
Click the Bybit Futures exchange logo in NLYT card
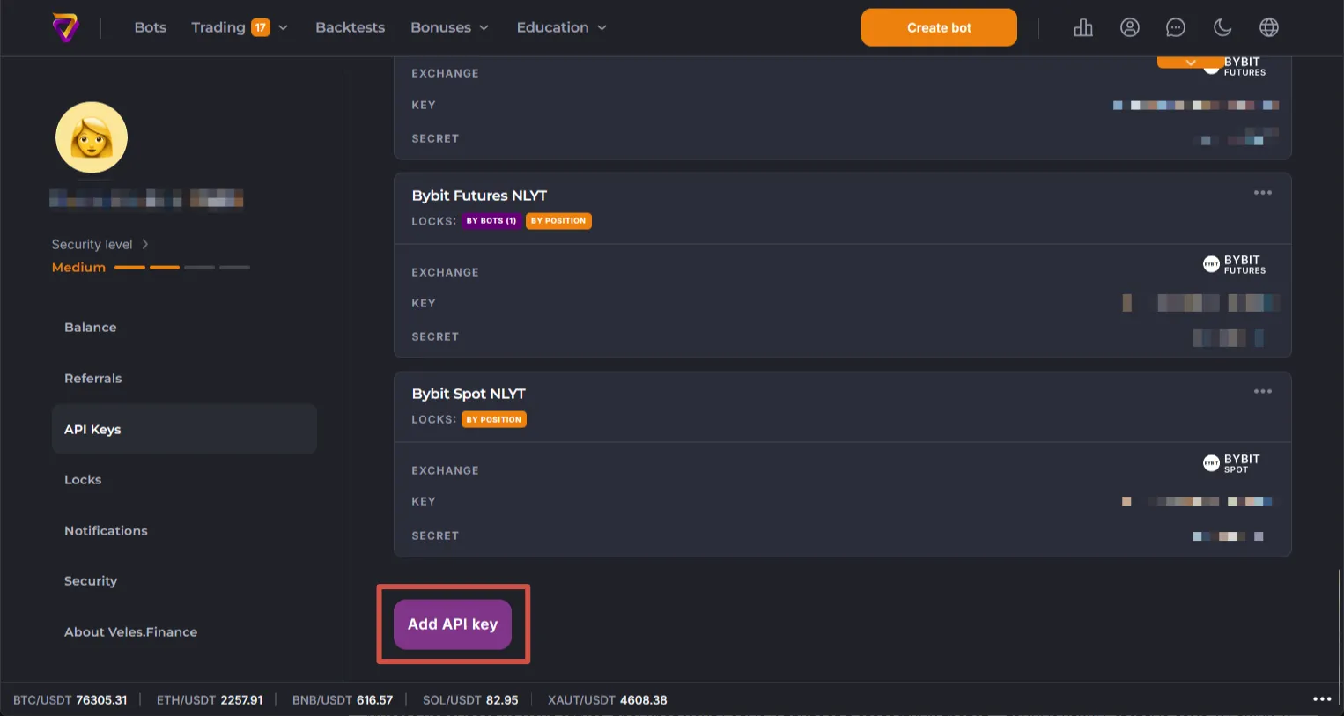coord(1234,264)
